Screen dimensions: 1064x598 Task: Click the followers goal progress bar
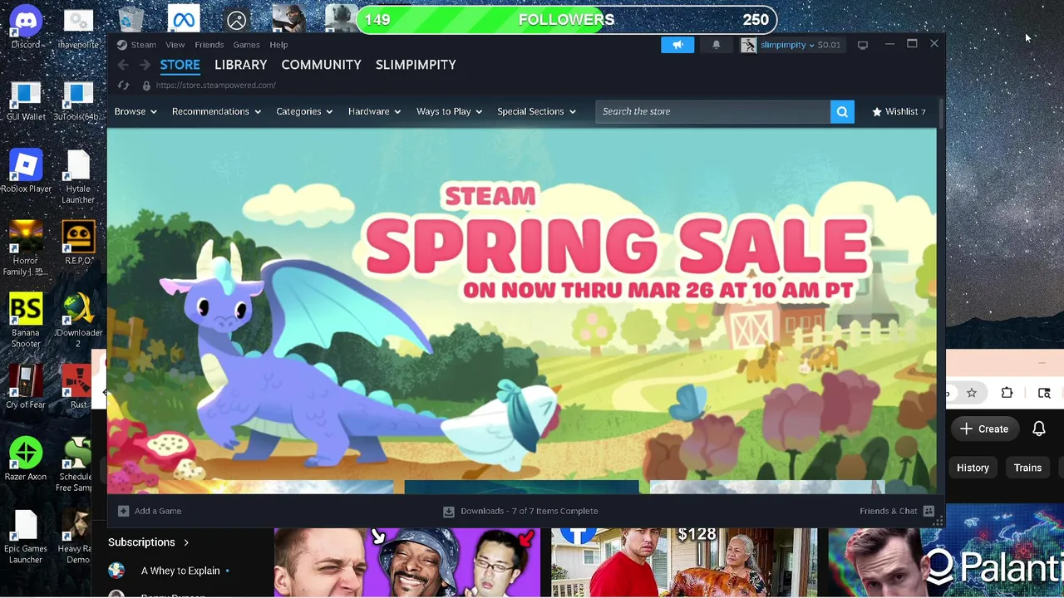tap(567, 20)
